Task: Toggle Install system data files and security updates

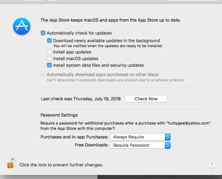Action: coord(49,65)
